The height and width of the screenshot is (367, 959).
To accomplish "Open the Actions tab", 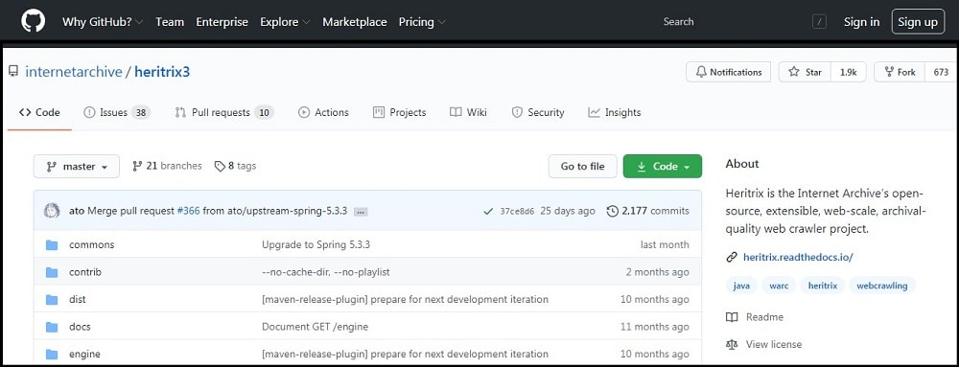I will coord(323,112).
